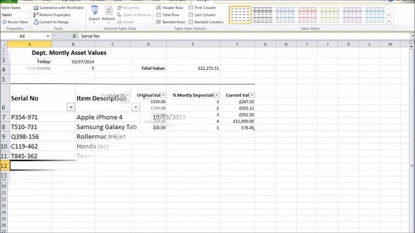415x233 pixels.
Task: Click cell containing T845-362
Action: [42, 156]
